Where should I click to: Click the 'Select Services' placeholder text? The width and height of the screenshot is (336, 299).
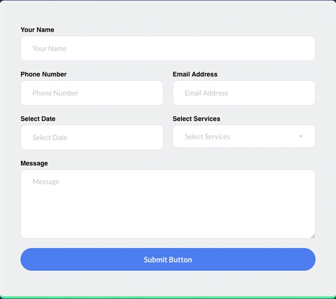pyautogui.click(x=207, y=136)
